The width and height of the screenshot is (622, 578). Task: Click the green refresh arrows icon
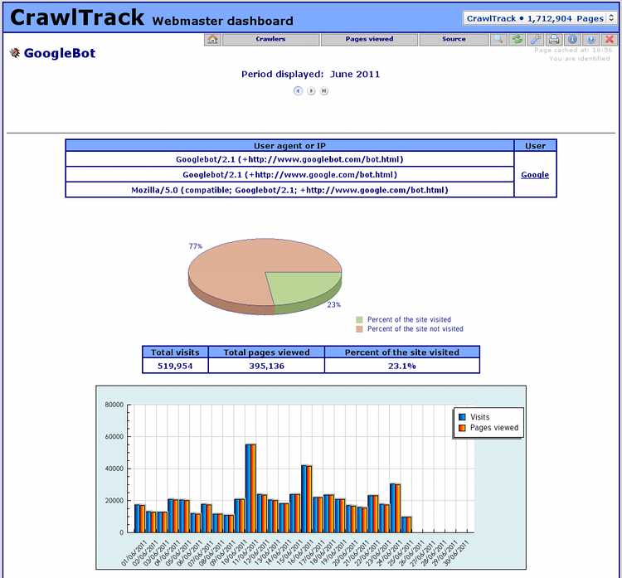coord(517,39)
